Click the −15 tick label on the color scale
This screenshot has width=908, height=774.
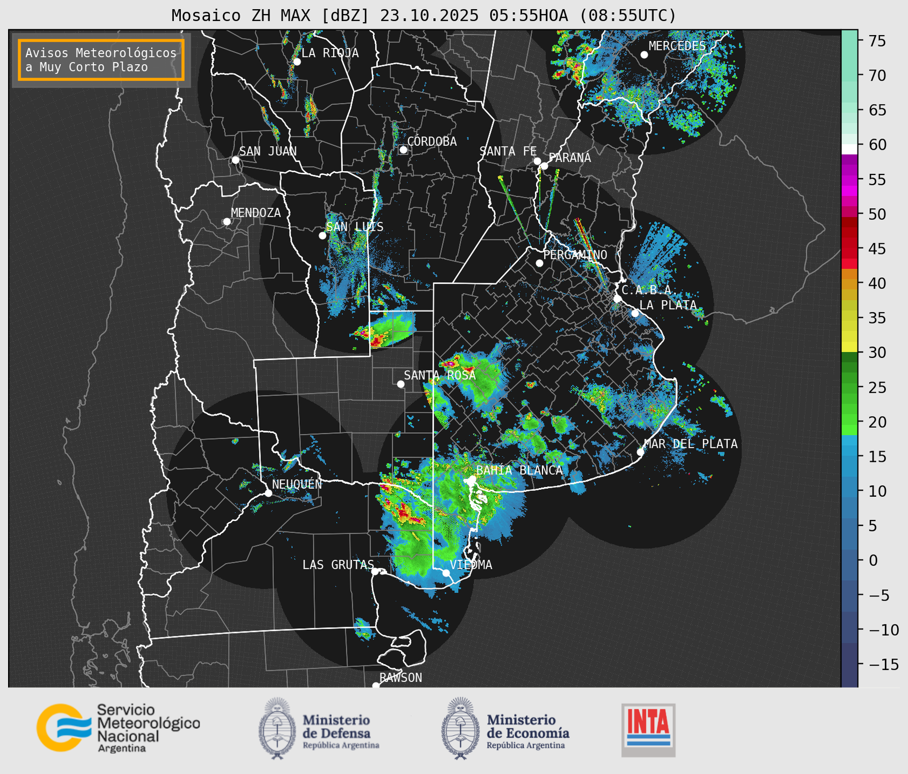point(883,665)
